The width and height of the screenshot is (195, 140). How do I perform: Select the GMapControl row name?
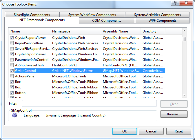(x=25, y=71)
